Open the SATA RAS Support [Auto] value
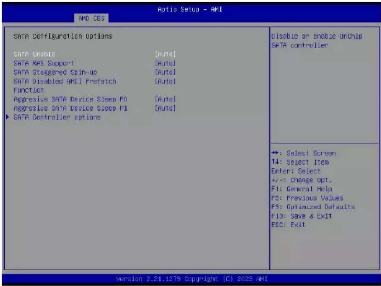This screenshot has height=286, width=381. [x=165, y=63]
